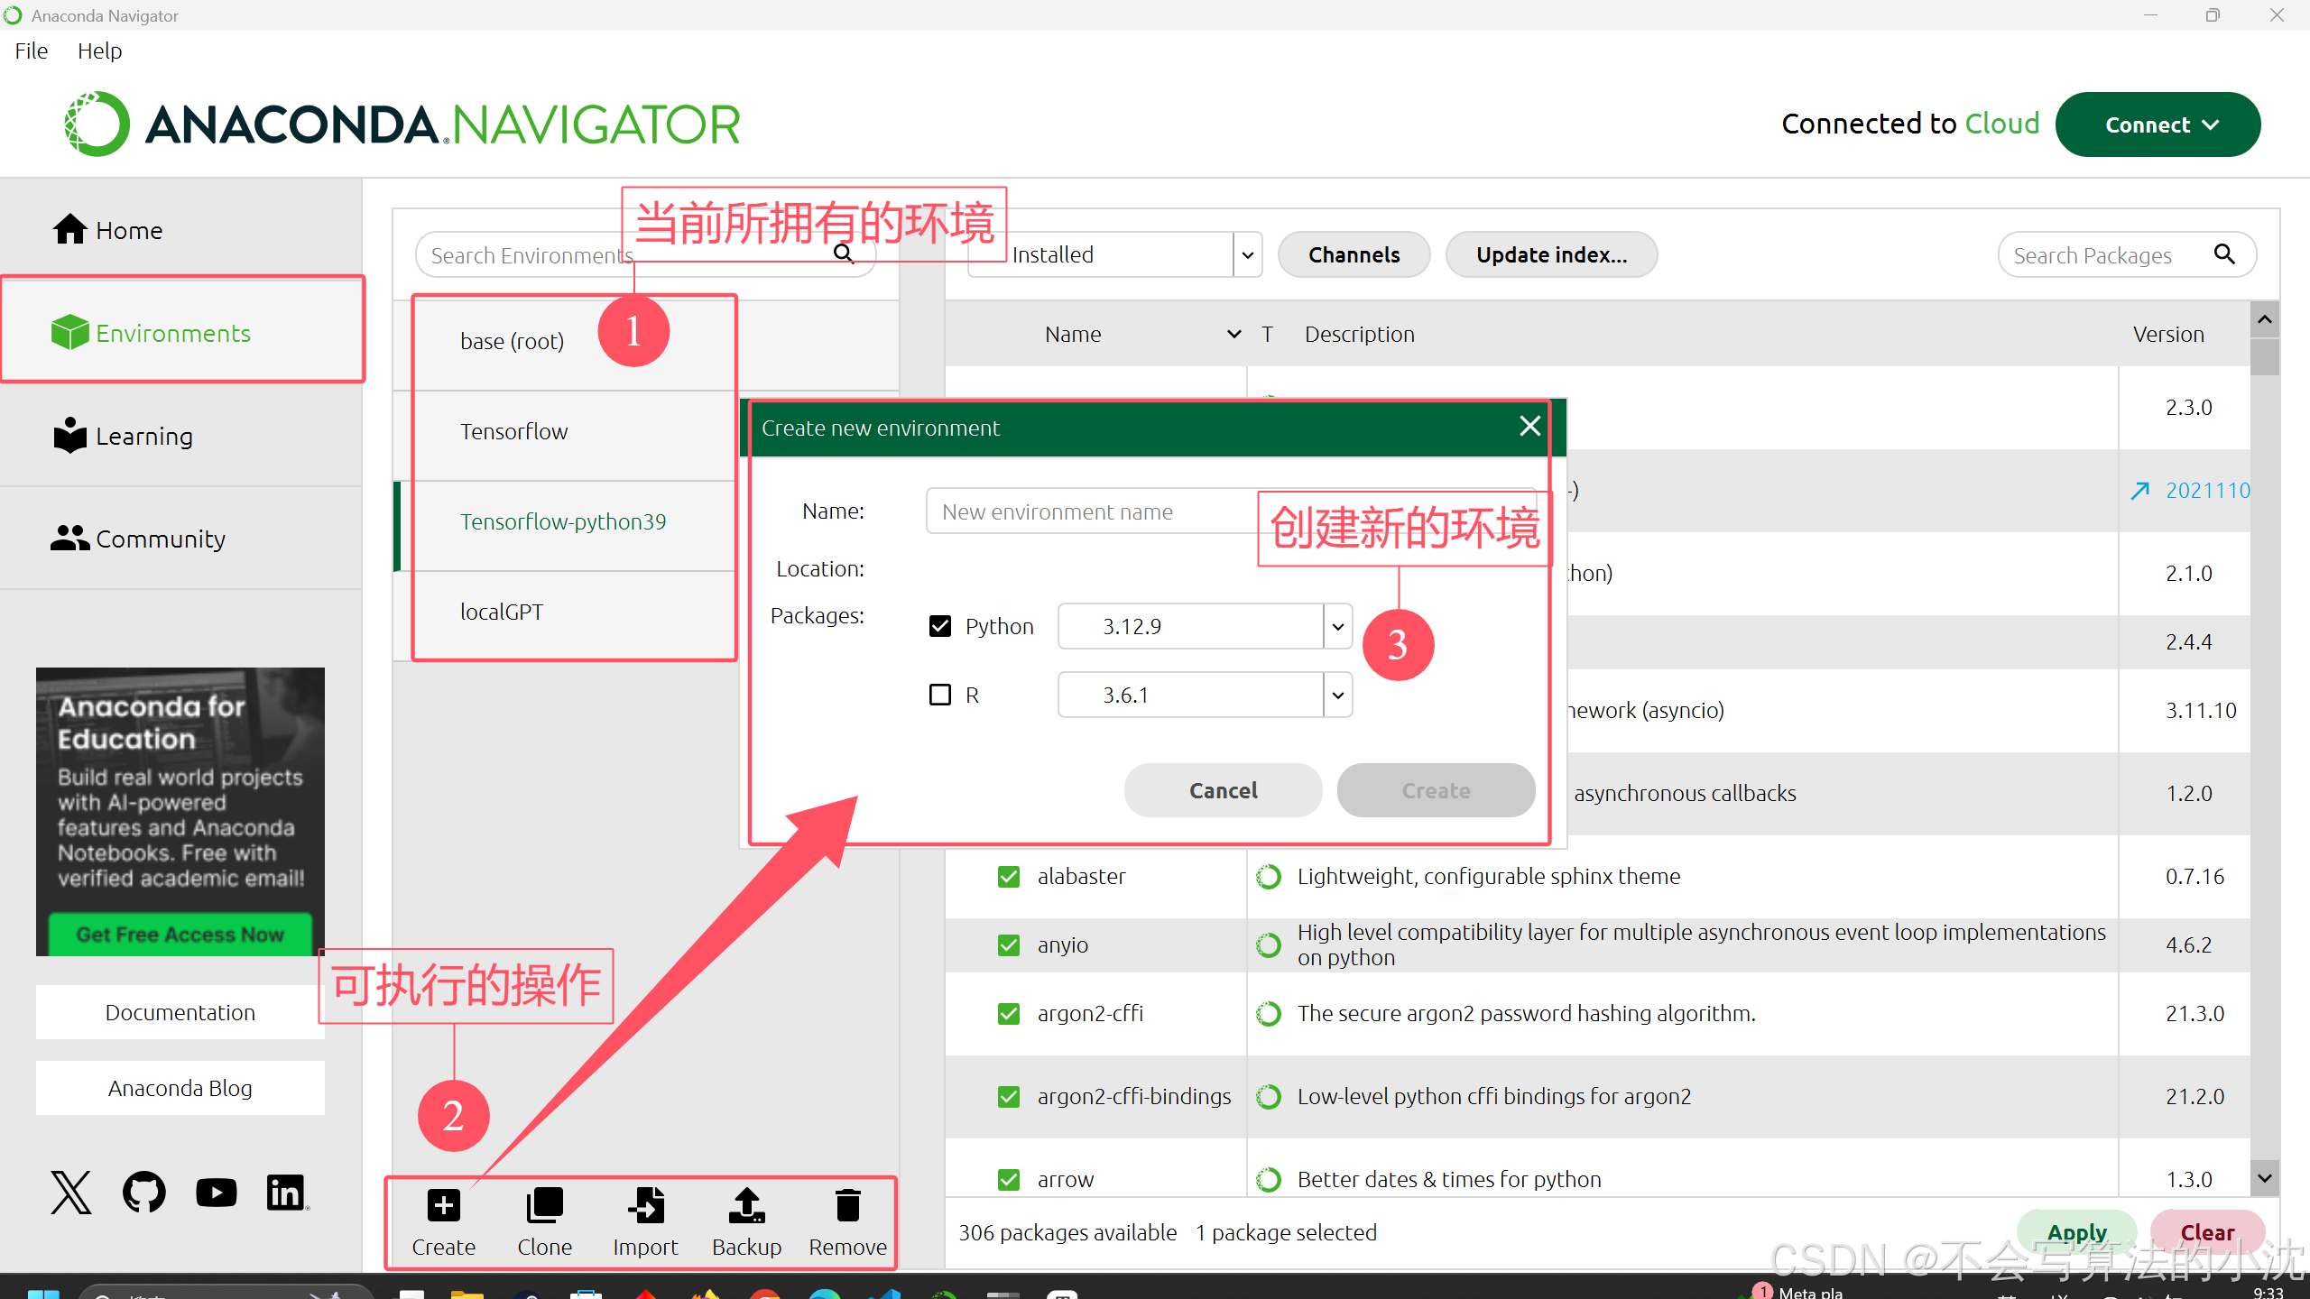Click the Remove environment trash icon
The image size is (2310, 1299).
point(847,1205)
